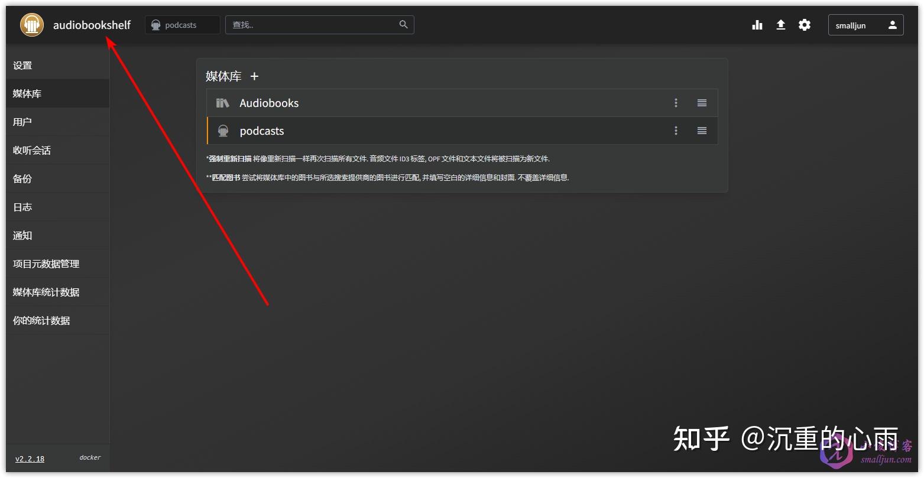Open 日志 from the sidebar

[22, 207]
